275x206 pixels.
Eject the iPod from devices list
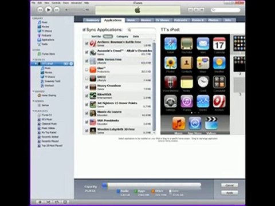(x=71, y=64)
